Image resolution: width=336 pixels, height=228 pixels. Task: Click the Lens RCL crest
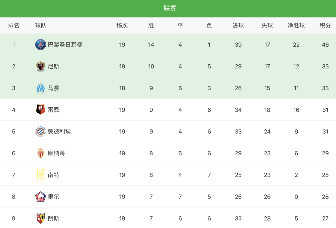tap(41, 218)
